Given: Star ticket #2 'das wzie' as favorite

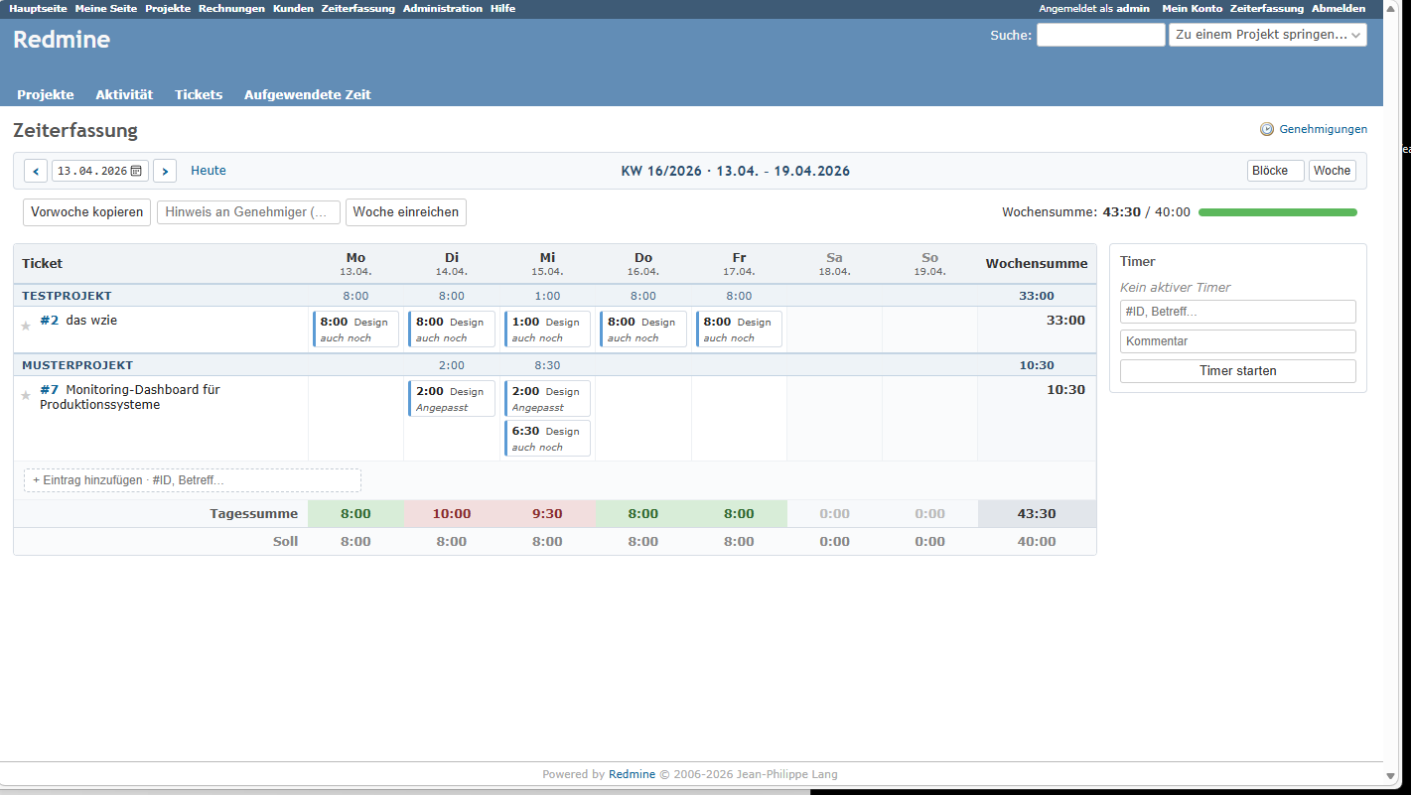Looking at the screenshot, I should 26,320.
